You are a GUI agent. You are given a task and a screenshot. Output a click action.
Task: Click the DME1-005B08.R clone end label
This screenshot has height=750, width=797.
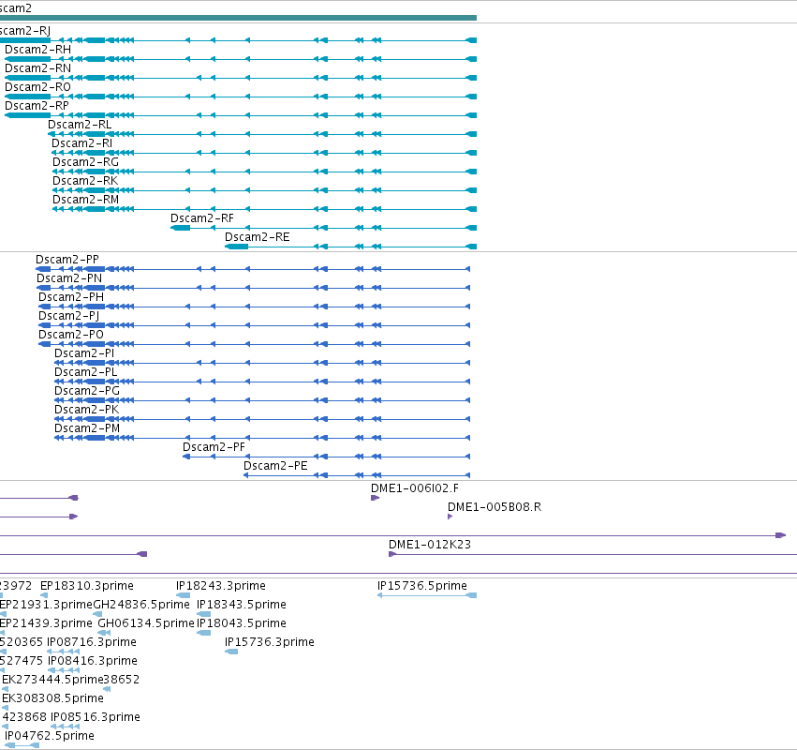coord(494,507)
